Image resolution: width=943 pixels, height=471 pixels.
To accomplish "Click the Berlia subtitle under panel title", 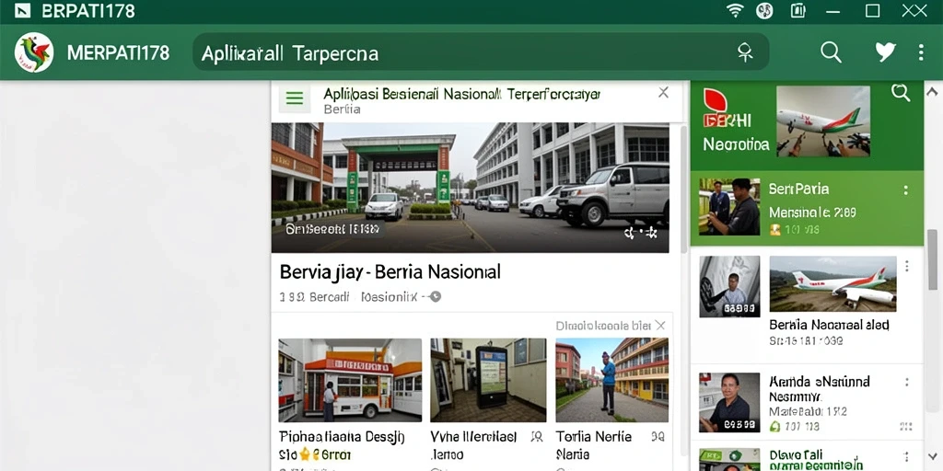I will pos(342,109).
